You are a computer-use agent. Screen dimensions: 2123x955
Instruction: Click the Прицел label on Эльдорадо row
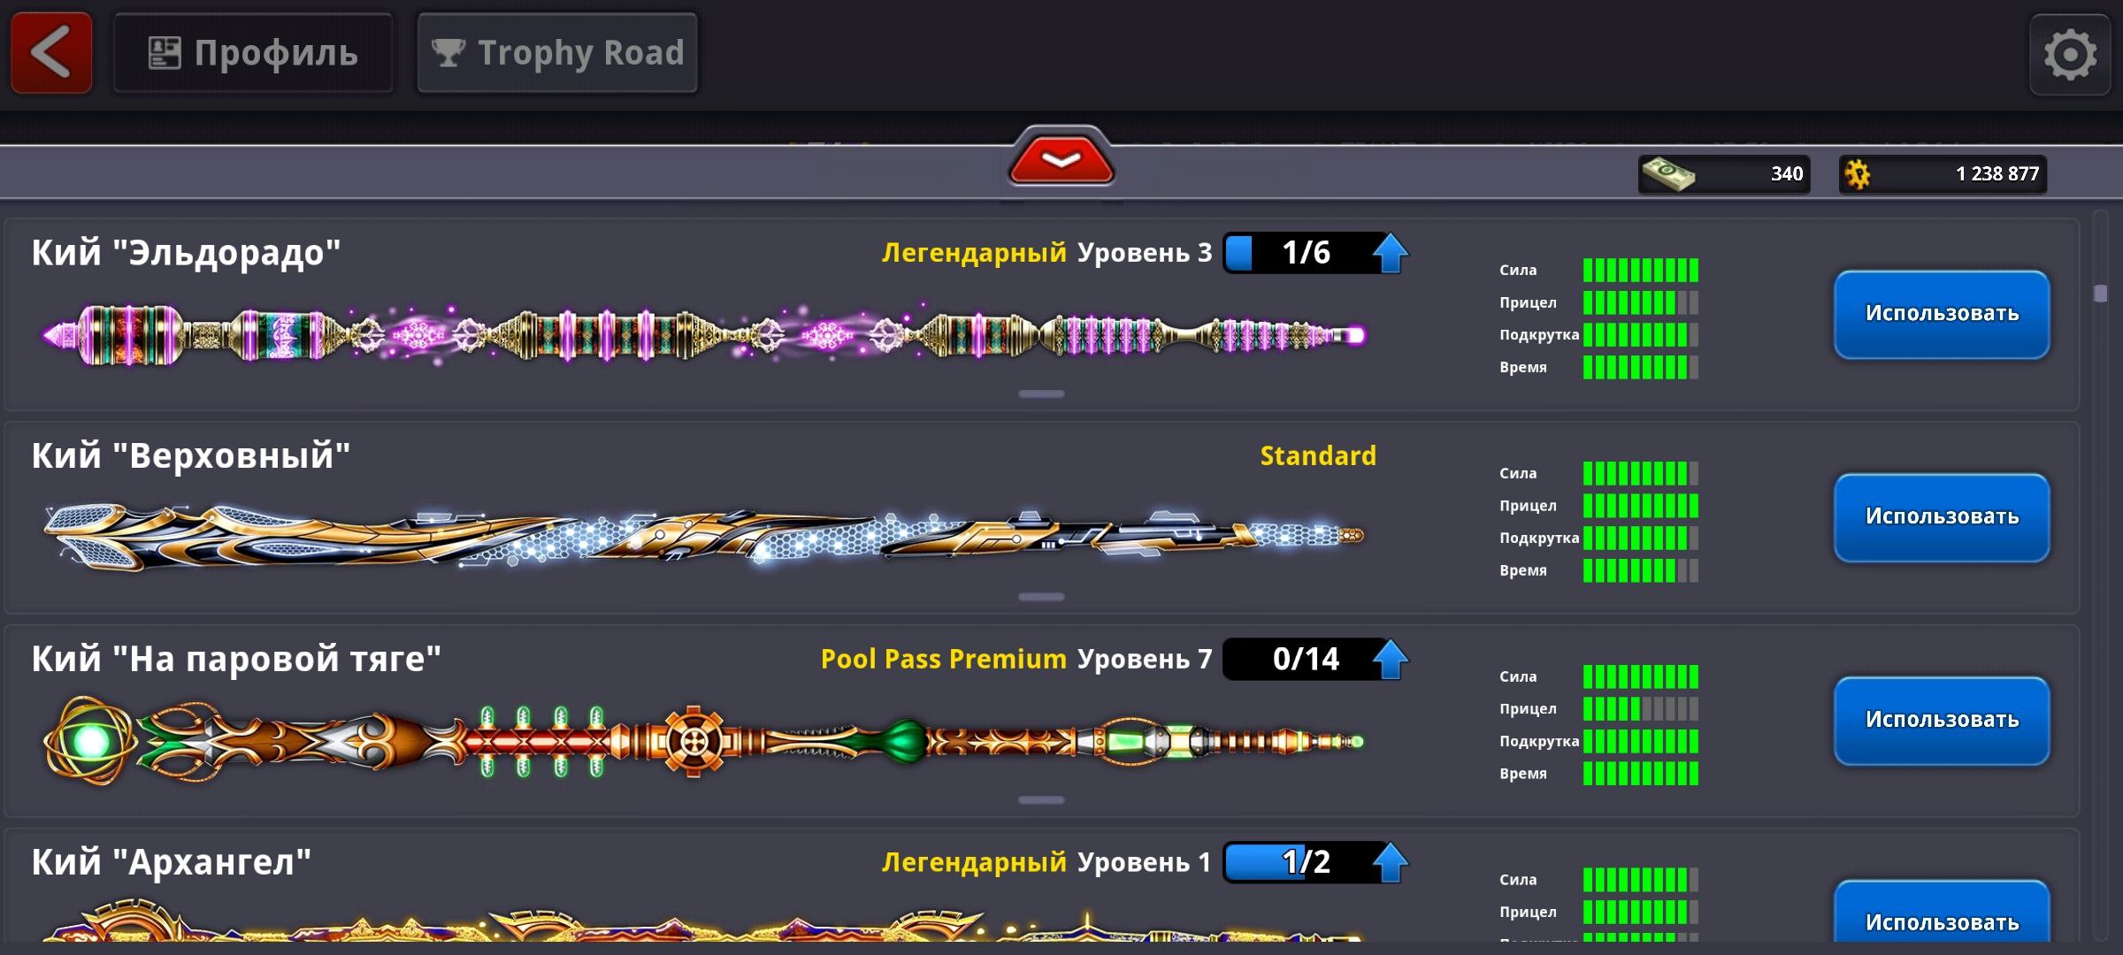tap(1528, 302)
